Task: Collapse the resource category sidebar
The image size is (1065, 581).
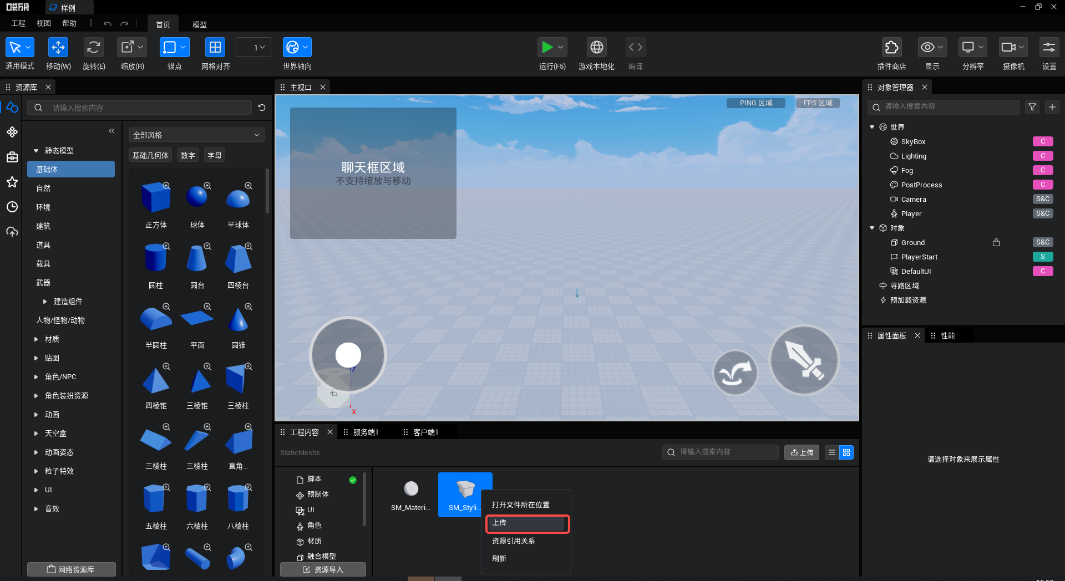Action: click(x=111, y=131)
